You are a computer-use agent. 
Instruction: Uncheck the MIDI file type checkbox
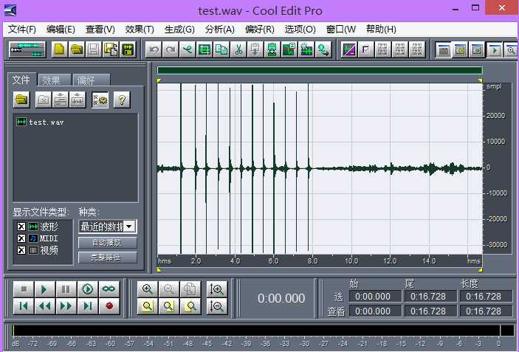click(x=21, y=238)
